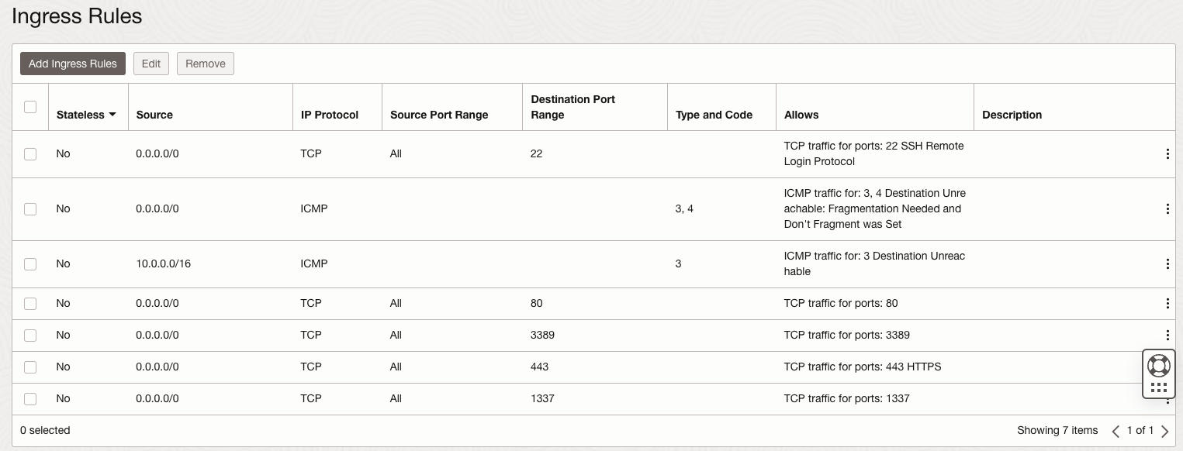Screen dimensions: 1183x451
Task: Go to previous page of rules
Action: (1116, 431)
